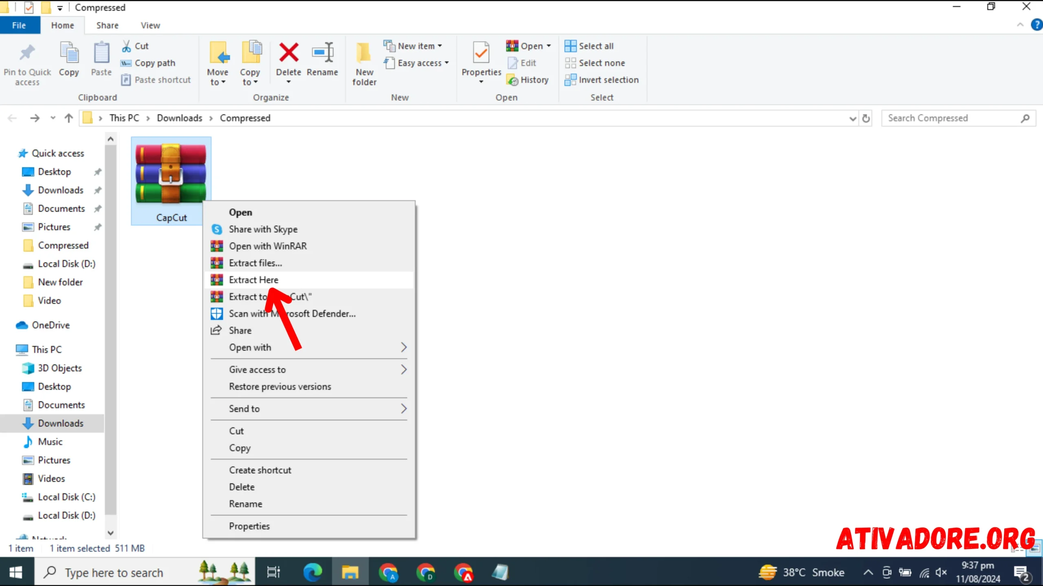The height and width of the screenshot is (586, 1043).
Task: Select Home tab in ribbon
Action: 62,25
